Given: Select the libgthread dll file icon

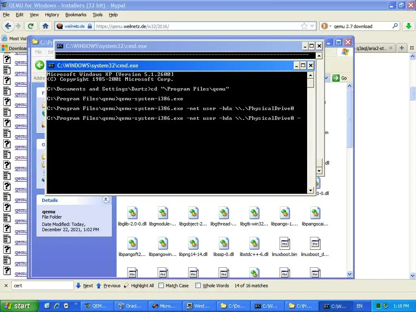Looking at the screenshot, I should [x=224, y=213].
